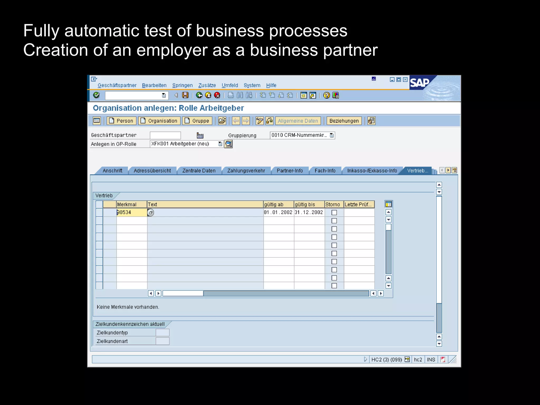Toggle Storno checkbox in the eighth row
This screenshot has height=405, width=540.
pyautogui.click(x=334, y=270)
